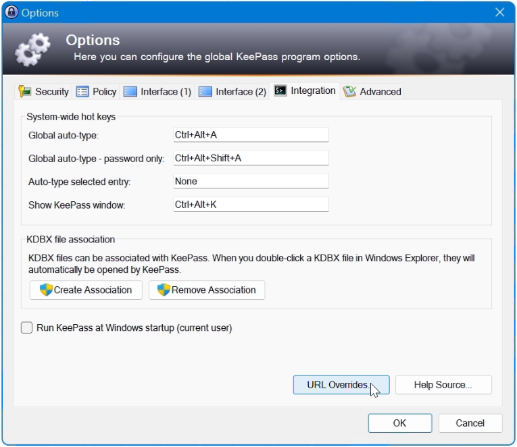The image size is (517, 447).
Task: Click the Global auto-type hotkey field
Action: [251, 135]
